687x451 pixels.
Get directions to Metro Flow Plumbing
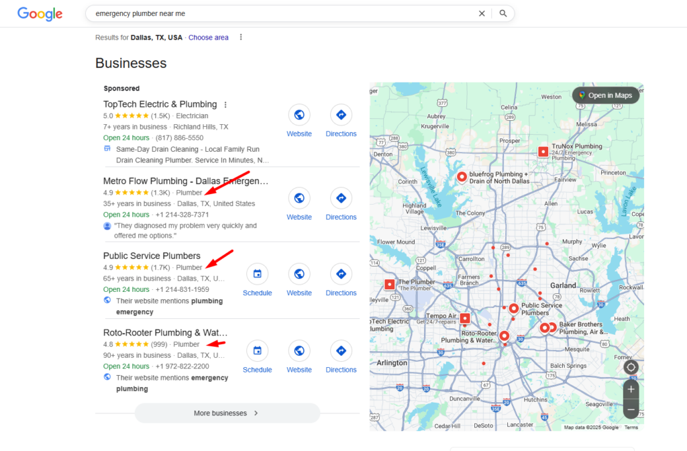tap(341, 198)
